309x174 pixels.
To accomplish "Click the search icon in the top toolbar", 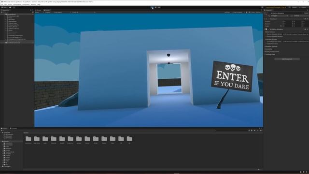I will [289, 7].
